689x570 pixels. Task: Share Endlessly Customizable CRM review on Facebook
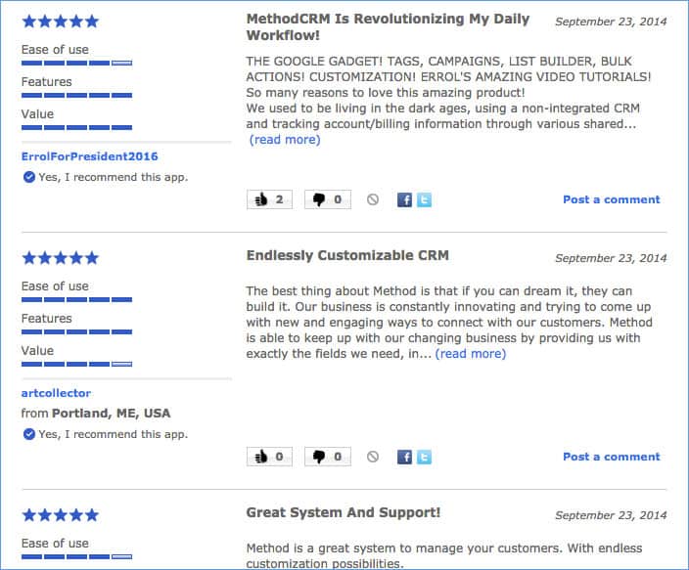coord(404,457)
